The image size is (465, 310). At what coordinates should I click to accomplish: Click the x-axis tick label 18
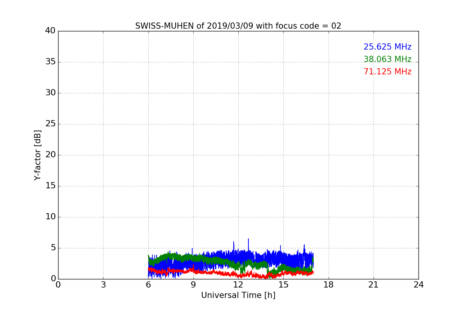click(329, 285)
